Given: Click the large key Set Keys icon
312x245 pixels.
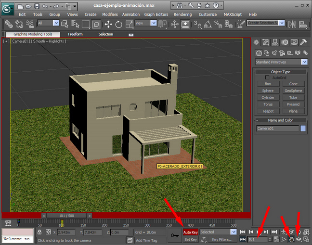Looking at the screenshot, I should [x=175, y=236].
